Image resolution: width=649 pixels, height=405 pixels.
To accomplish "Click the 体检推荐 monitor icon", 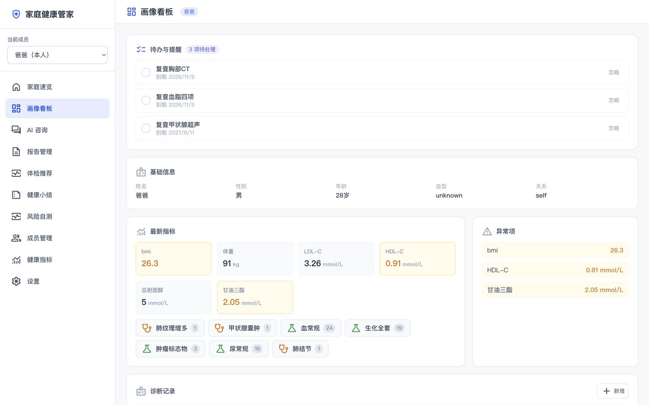I will pos(16,173).
